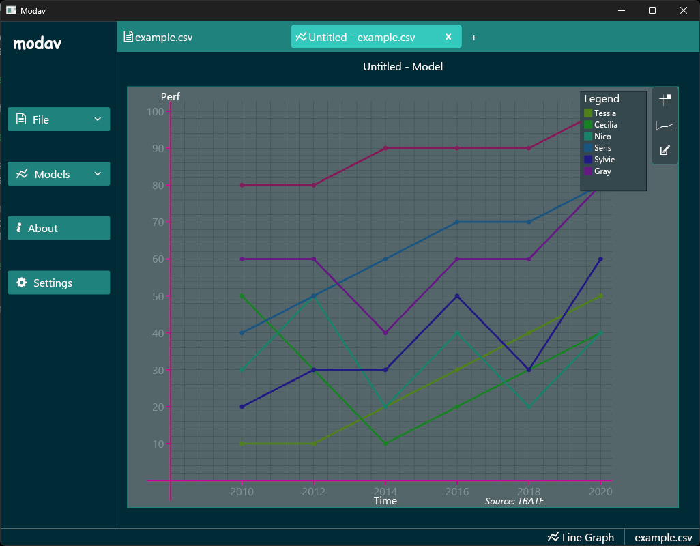The width and height of the screenshot is (700, 546).
Task: Switch to the example.csv tab
Action: [164, 38]
